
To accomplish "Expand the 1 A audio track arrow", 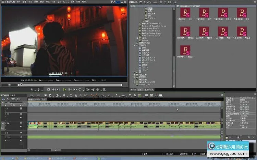I will point(6,138).
